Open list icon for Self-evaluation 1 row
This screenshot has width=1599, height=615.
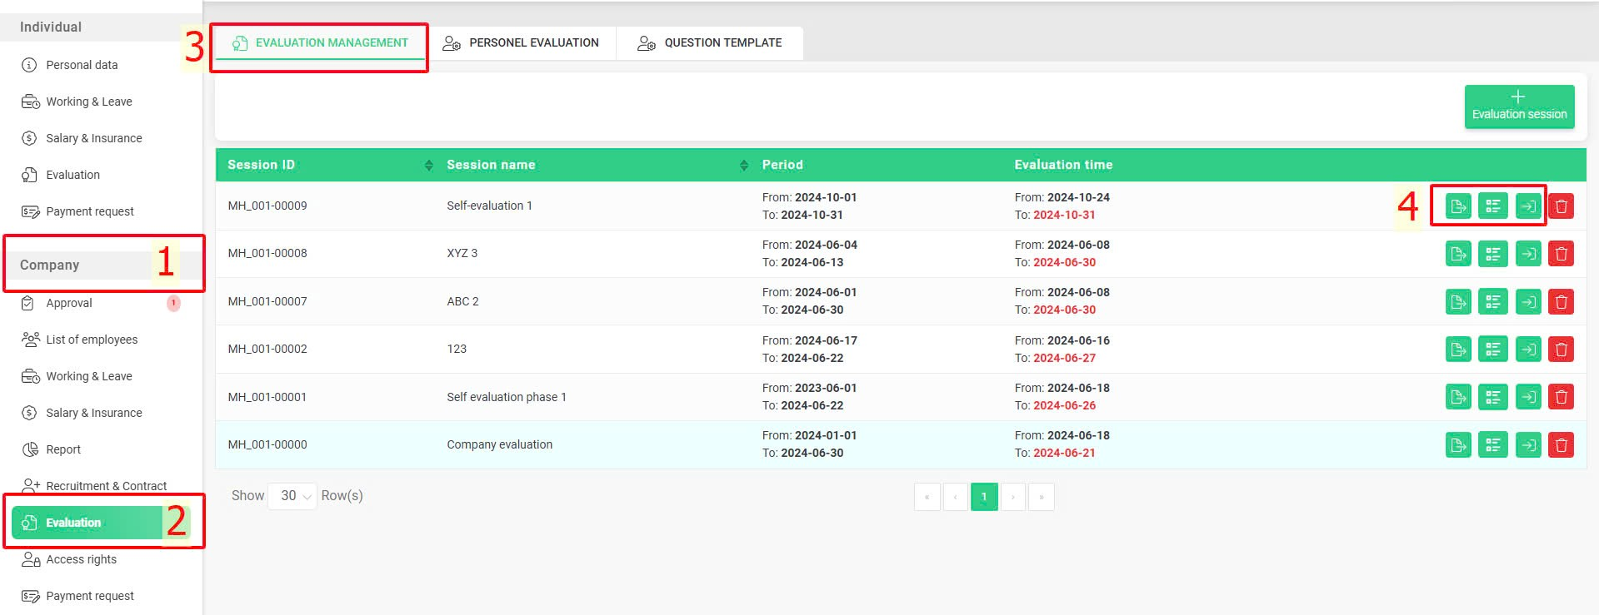point(1492,206)
